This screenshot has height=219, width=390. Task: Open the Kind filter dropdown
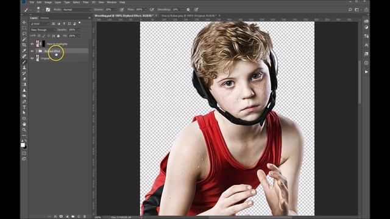click(40, 24)
